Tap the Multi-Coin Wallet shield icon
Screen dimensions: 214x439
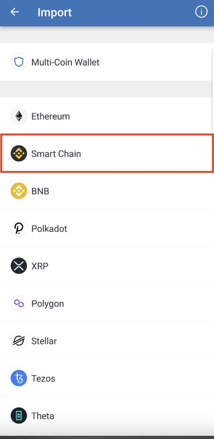(x=19, y=62)
